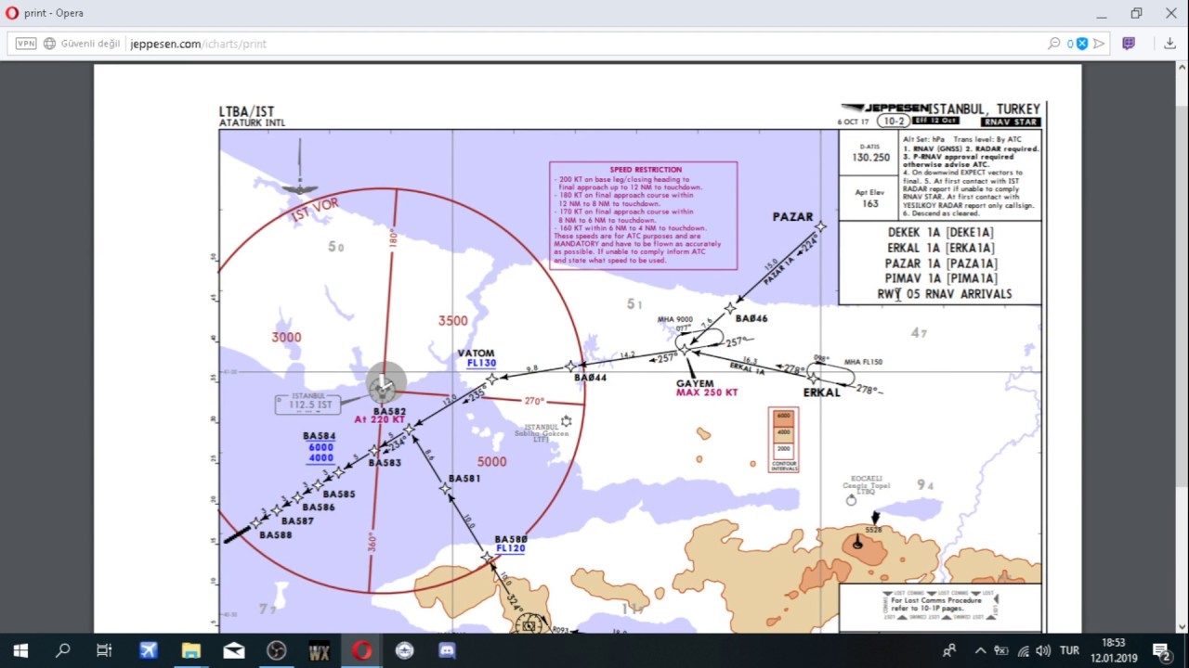Screen dimensions: 1189x668
Task: Click the PAZAR waypoint label on chart
Action: pyautogui.click(x=792, y=216)
